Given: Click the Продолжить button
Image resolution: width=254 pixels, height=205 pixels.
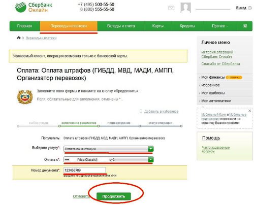Looking at the screenshot, I should click(114, 196).
